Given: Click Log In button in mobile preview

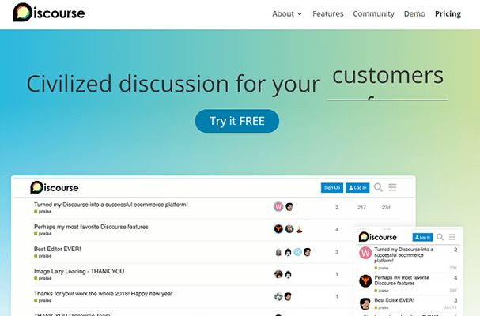Looking at the screenshot, I should point(423,237).
